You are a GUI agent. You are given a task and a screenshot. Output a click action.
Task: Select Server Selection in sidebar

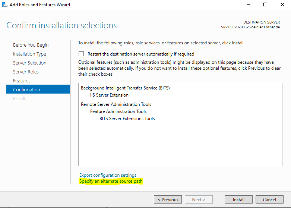30,63
